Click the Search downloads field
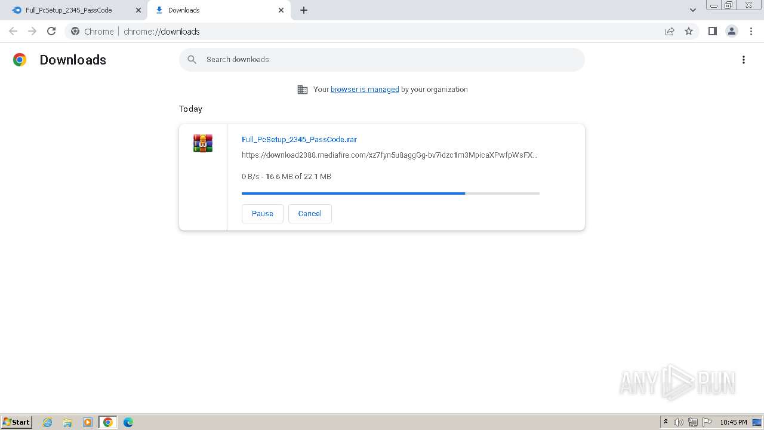 coord(382,60)
